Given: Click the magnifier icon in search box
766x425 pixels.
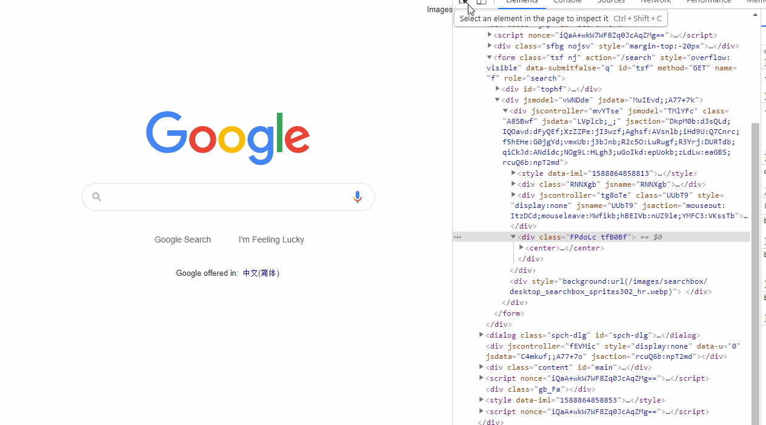Looking at the screenshot, I should pyautogui.click(x=96, y=196).
